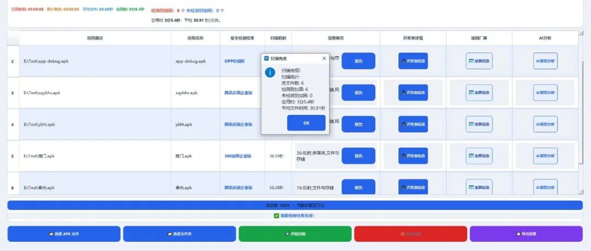View 加固信息 for 南门.apk
This screenshot has height=251, width=591.
point(479,156)
